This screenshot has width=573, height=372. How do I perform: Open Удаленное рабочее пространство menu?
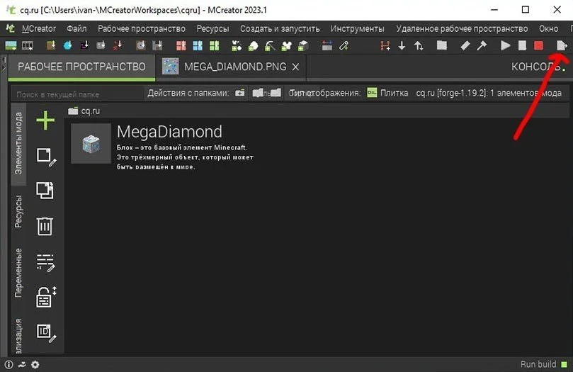pyautogui.click(x=462, y=28)
